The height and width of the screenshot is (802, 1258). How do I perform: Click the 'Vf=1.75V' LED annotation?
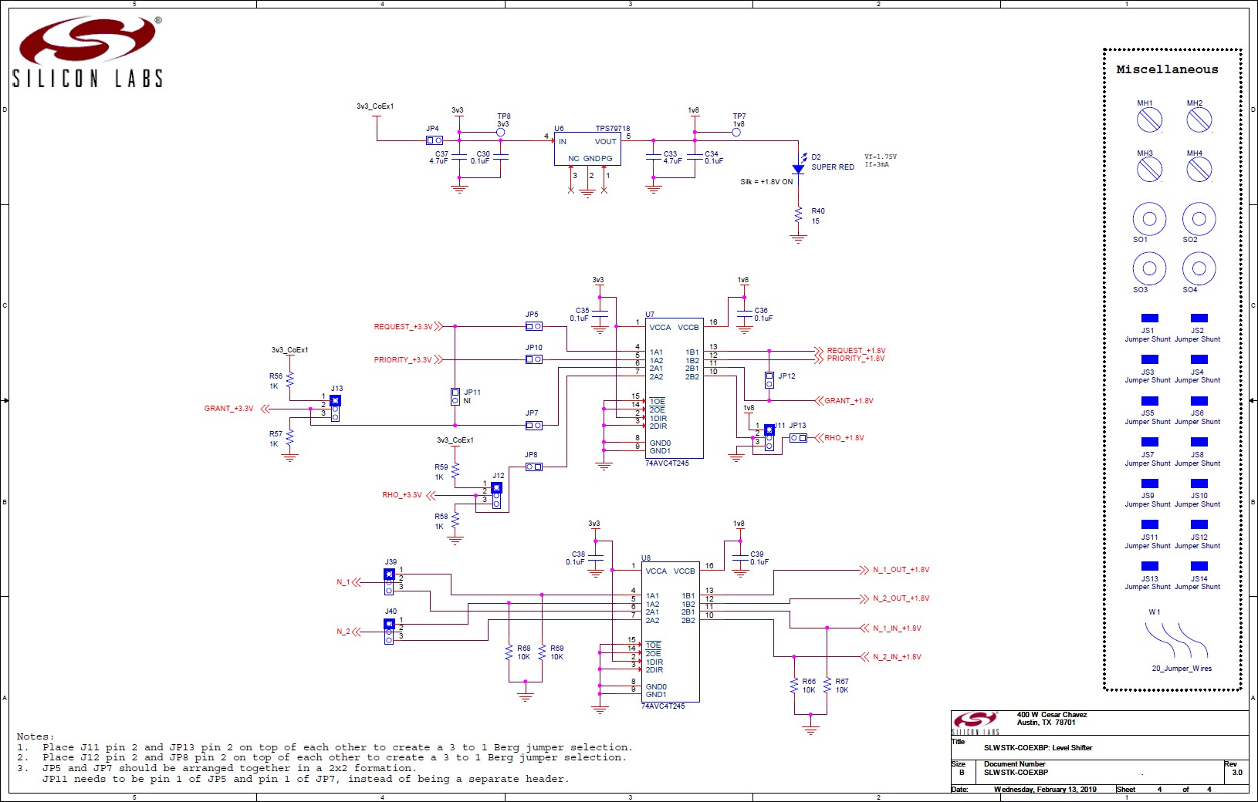coord(881,157)
